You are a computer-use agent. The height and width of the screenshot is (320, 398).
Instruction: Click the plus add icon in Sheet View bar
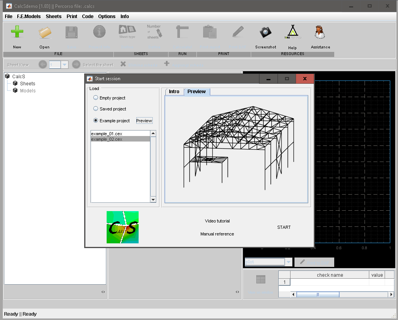pyautogui.click(x=167, y=63)
